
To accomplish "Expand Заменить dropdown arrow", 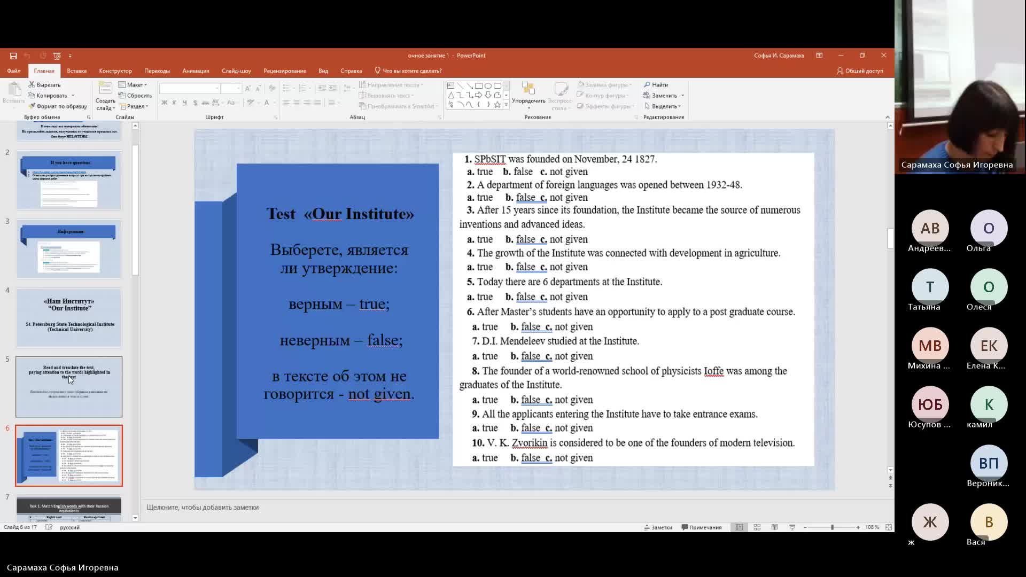I will [682, 96].
